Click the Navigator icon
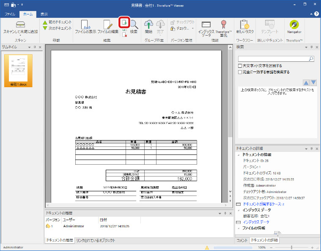 (294, 27)
